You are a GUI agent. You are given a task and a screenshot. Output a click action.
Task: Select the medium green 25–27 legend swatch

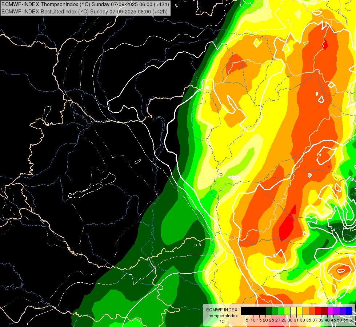coord(275,311)
